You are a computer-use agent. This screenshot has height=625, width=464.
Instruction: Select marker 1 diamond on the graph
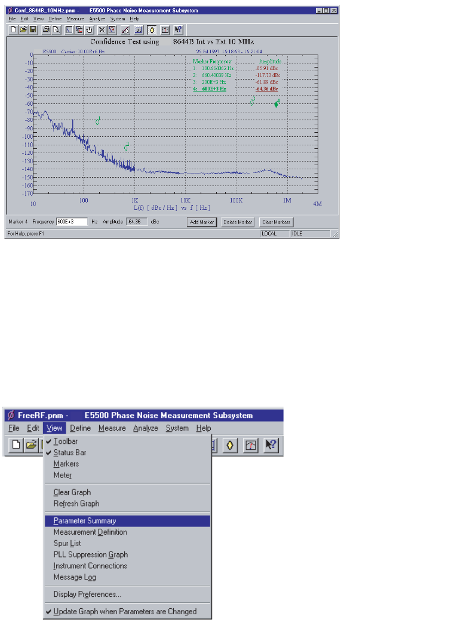[x=97, y=121]
